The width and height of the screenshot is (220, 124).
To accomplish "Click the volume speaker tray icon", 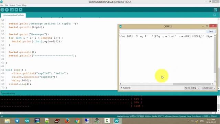I will (x=192, y=121).
